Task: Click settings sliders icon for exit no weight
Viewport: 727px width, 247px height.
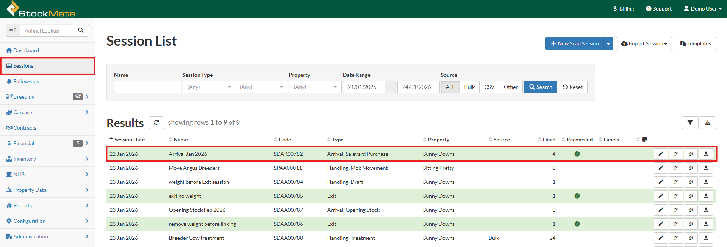Action: click(675, 196)
